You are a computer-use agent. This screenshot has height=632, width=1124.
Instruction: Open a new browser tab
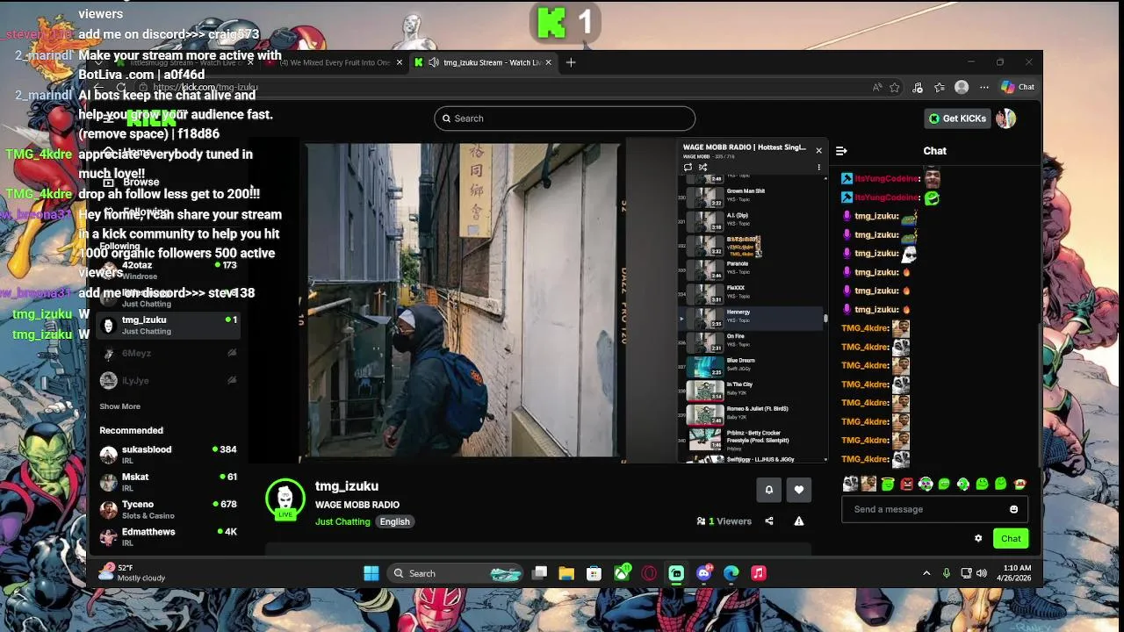point(571,62)
